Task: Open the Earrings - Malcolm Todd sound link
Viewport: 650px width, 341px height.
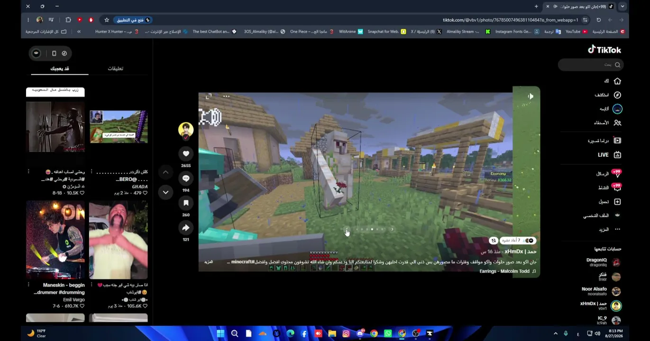Action: (x=508, y=271)
